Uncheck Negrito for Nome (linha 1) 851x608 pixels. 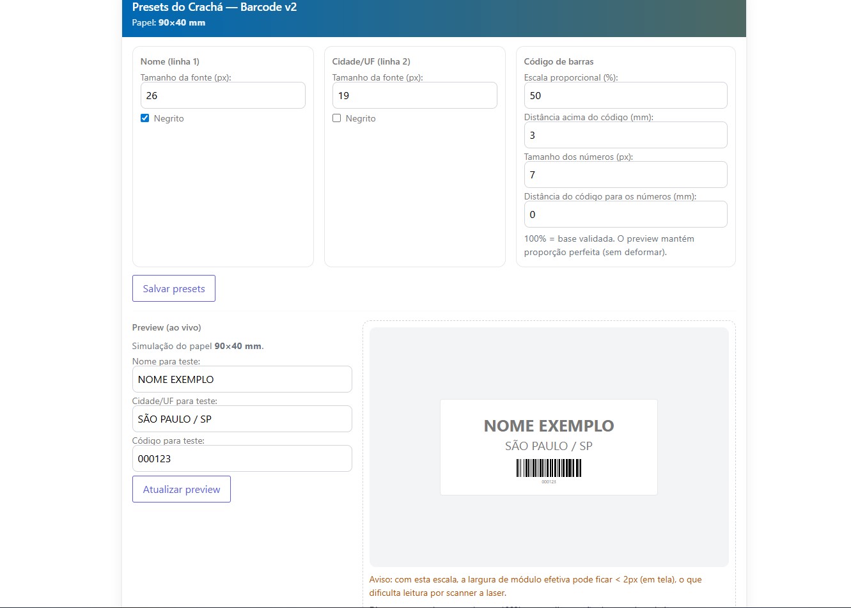click(144, 118)
